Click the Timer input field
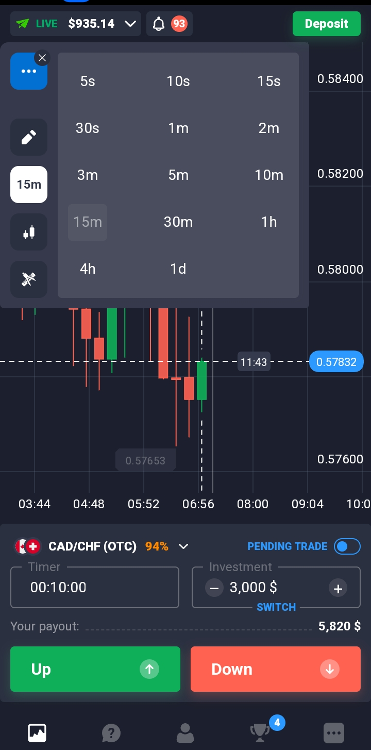371x750 pixels. pos(95,588)
